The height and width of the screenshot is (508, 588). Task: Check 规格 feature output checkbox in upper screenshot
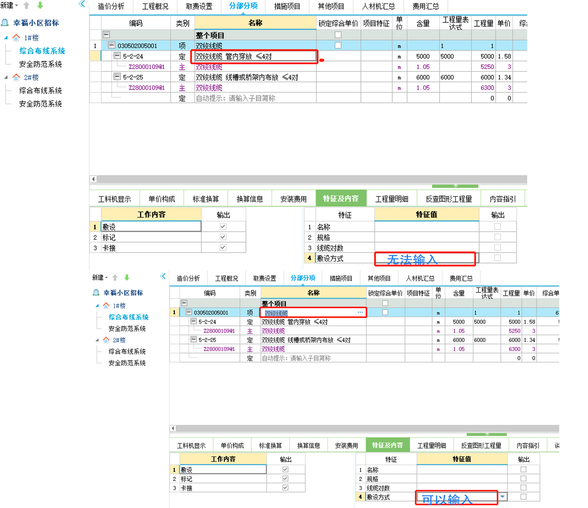tap(497, 237)
